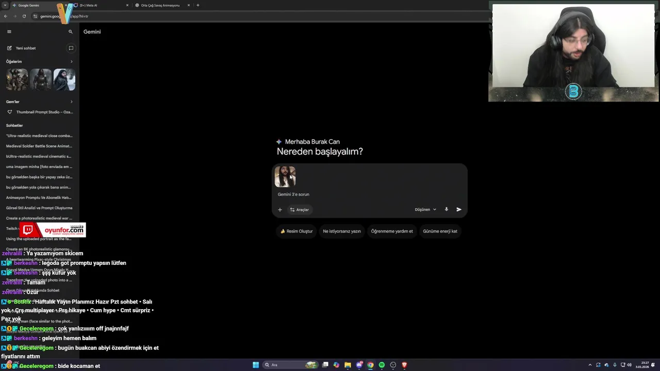Open Copilot from the taskbar

pos(336,365)
